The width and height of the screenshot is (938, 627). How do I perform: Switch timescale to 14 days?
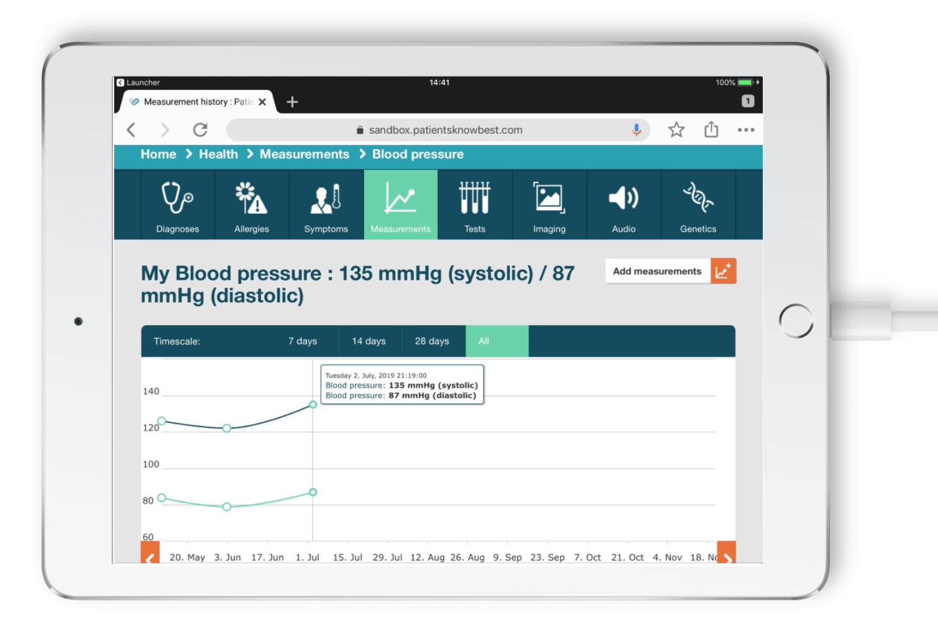tap(369, 341)
